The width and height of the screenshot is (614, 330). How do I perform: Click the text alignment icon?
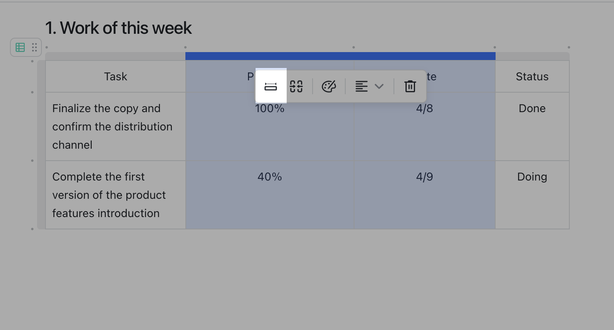pyautogui.click(x=361, y=86)
